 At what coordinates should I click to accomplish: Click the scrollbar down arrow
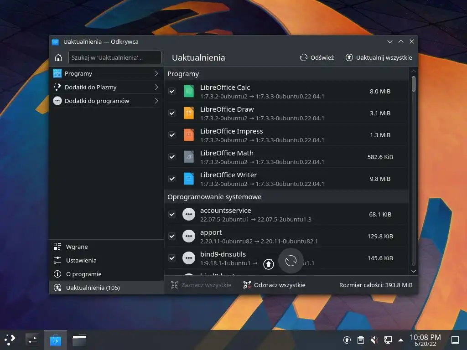[x=413, y=271]
